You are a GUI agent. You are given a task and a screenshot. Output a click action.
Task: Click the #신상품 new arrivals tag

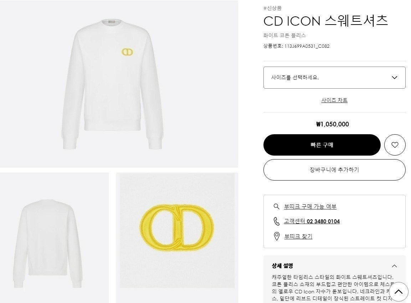point(273,8)
